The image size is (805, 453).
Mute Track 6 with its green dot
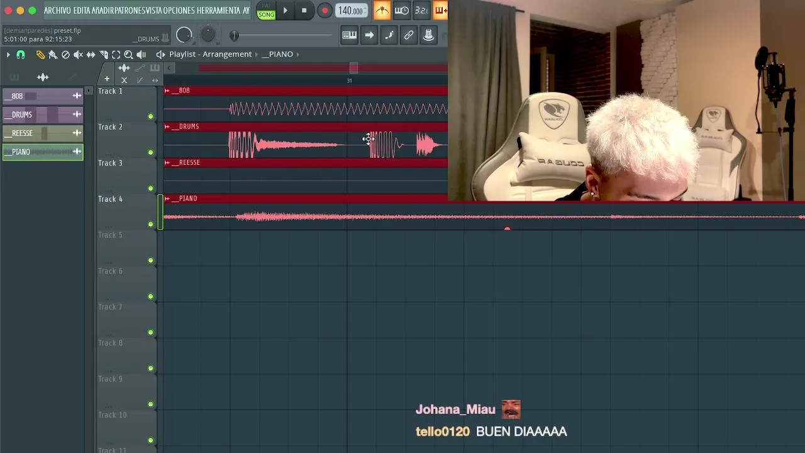tap(150, 296)
